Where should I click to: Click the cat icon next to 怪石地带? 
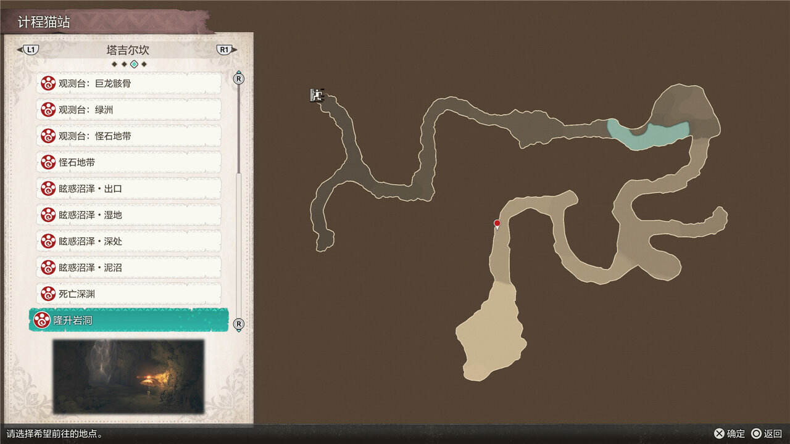coord(48,162)
